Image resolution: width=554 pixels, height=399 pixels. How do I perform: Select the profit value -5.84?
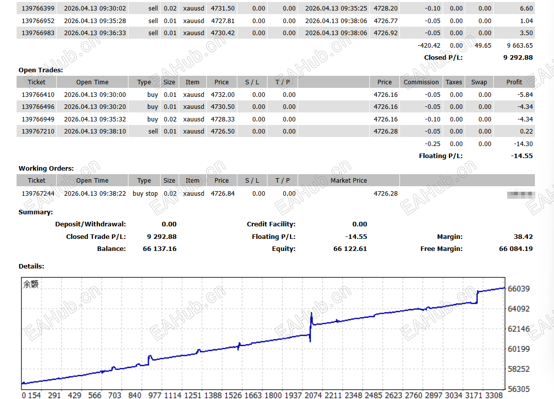point(525,95)
